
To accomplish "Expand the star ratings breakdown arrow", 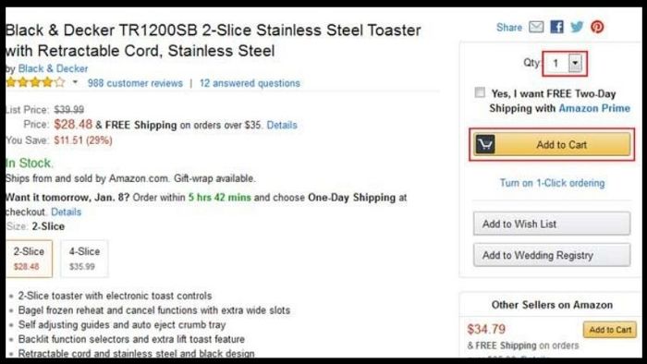I will (x=75, y=82).
